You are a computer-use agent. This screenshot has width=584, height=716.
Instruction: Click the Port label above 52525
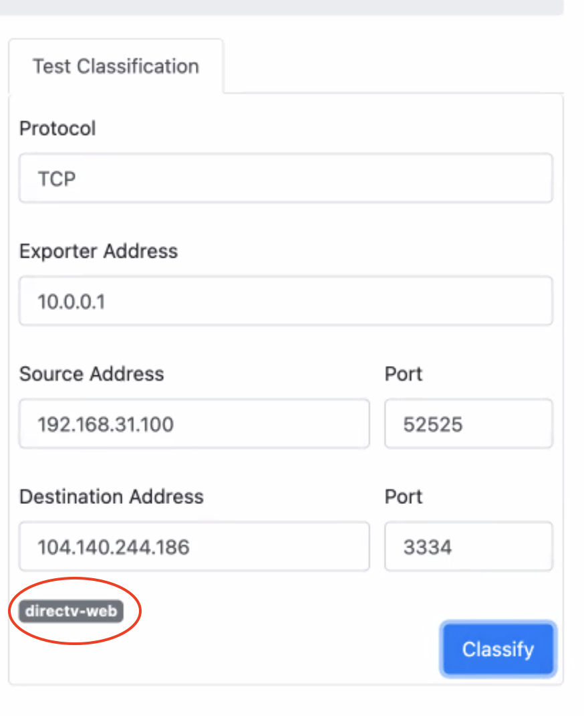coord(404,373)
